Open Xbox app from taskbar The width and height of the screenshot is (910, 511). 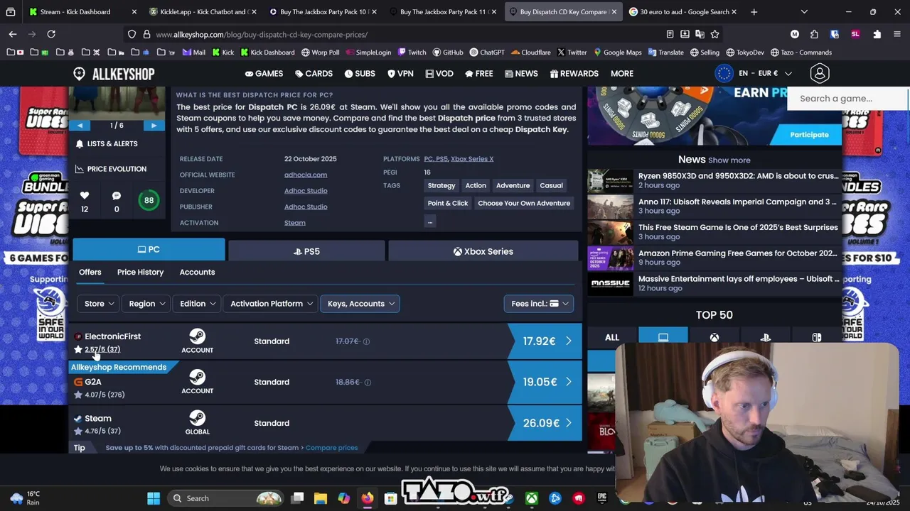point(532,498)
